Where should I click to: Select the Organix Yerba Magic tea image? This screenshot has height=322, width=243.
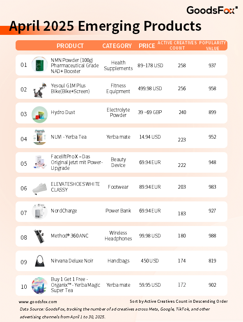tap(39, 285)
